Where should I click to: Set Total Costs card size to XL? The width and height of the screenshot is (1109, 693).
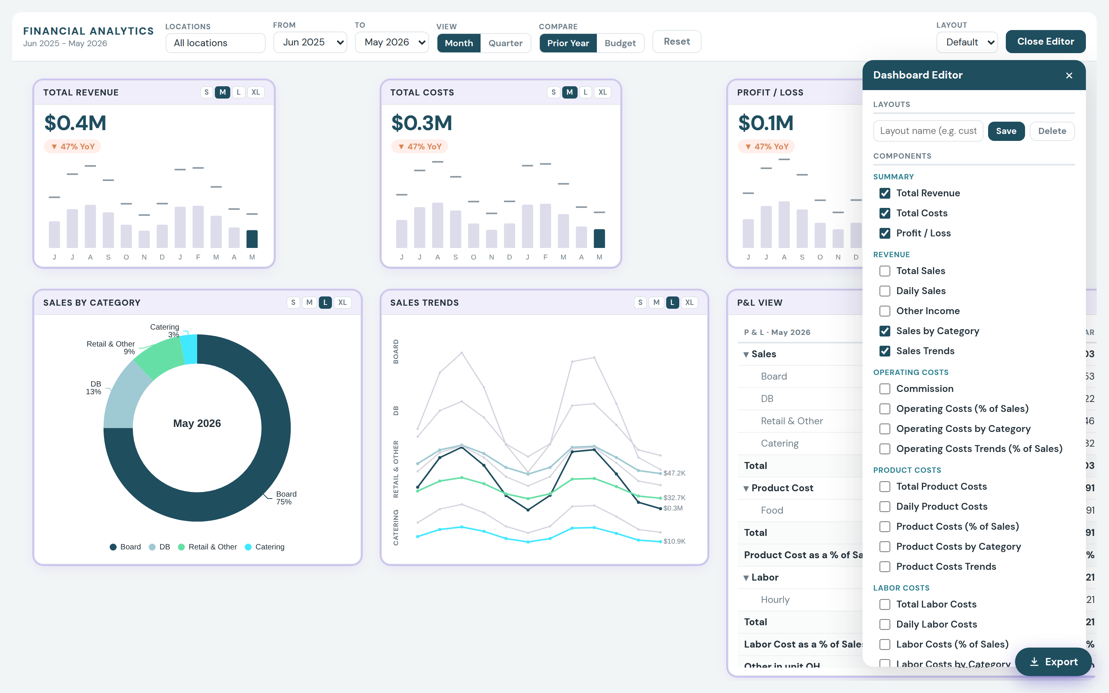(x=603, y=92)
